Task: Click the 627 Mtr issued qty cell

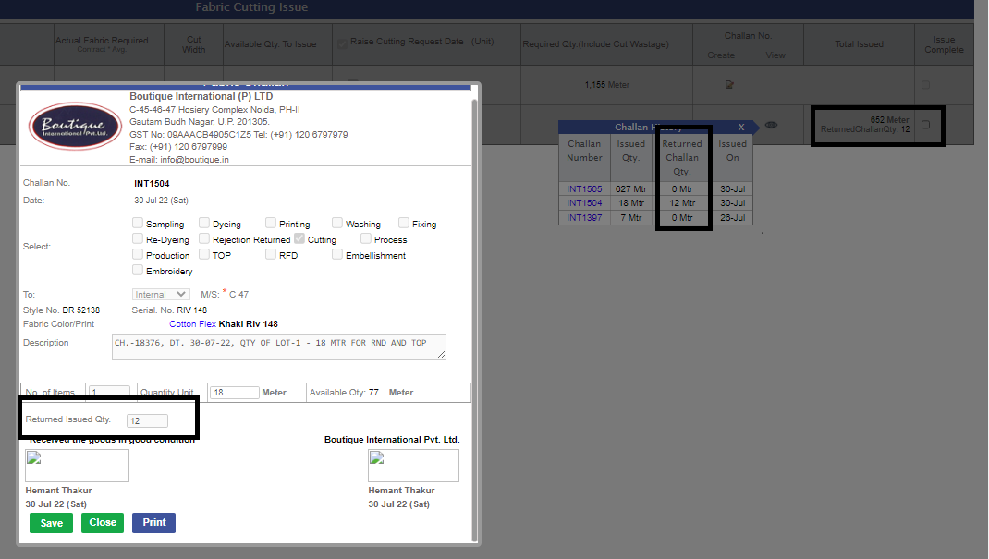Action: click(630, 189)
